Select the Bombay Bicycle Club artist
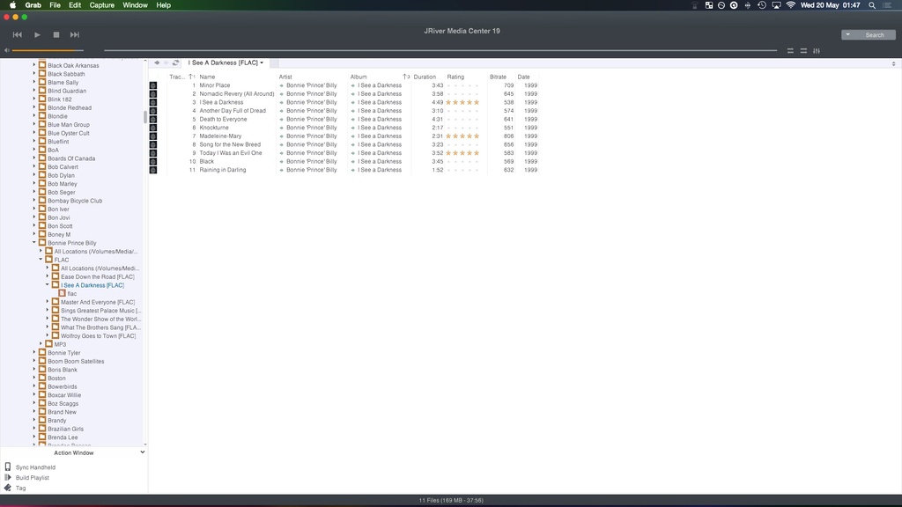 [75, 201]
